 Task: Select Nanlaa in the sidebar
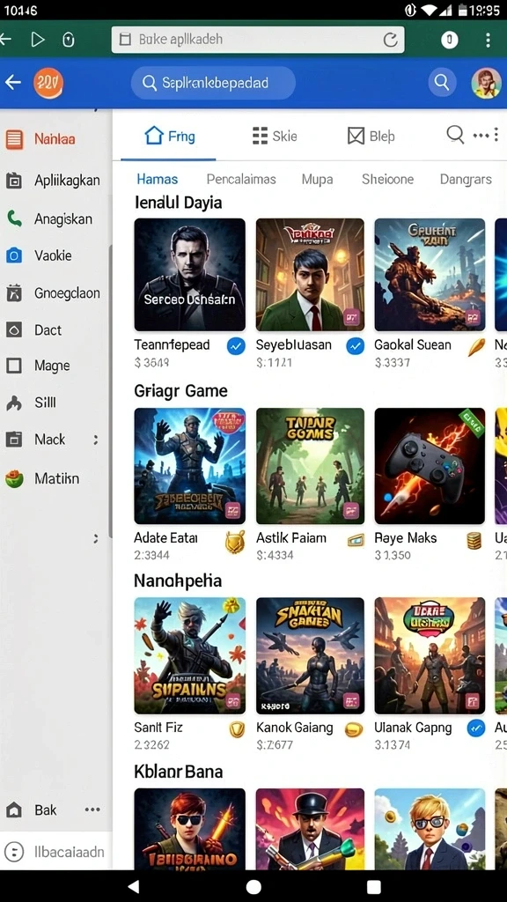pos(55,139)
